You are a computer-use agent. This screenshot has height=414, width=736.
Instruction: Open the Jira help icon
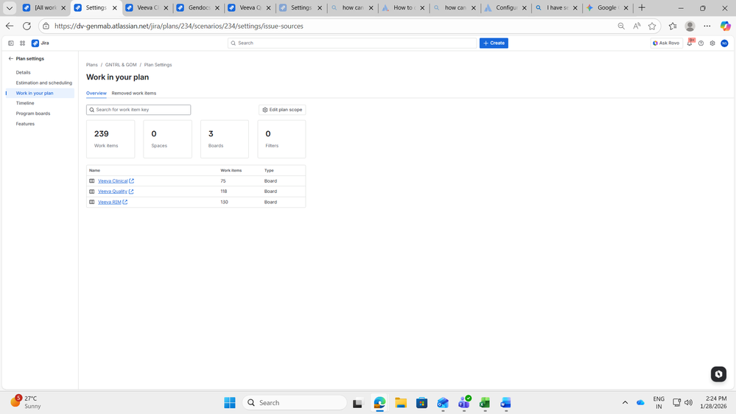click(x=701, y=43)
